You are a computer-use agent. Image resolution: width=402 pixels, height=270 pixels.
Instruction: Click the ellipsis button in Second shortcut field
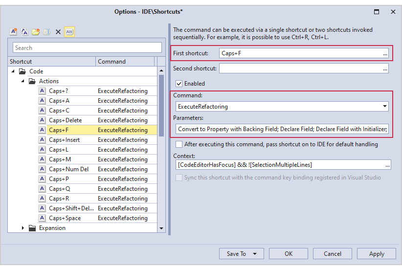click(x=385, y=68)
